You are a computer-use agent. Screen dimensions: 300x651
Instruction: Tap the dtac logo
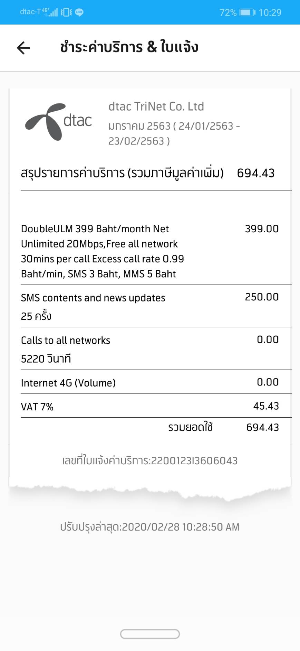pyautogui.click(x=58, y=122)
